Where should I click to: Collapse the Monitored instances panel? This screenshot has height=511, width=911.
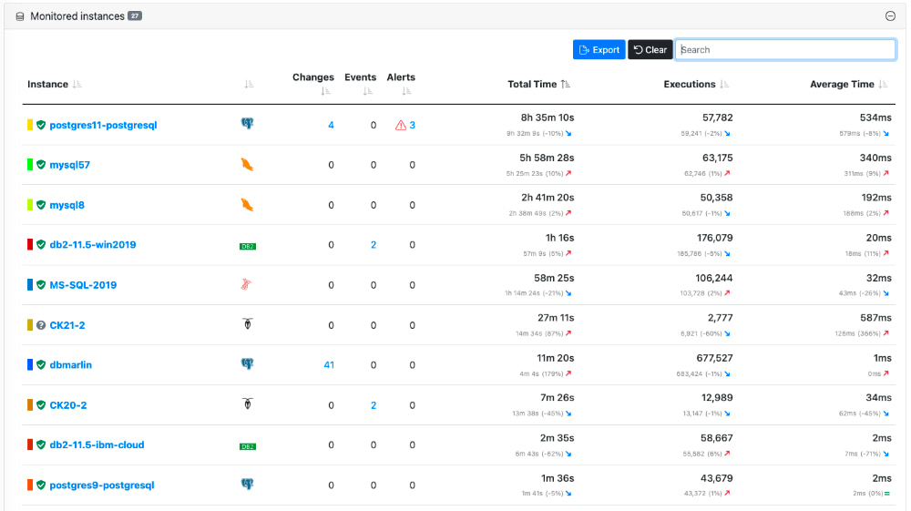click(889, 16)
